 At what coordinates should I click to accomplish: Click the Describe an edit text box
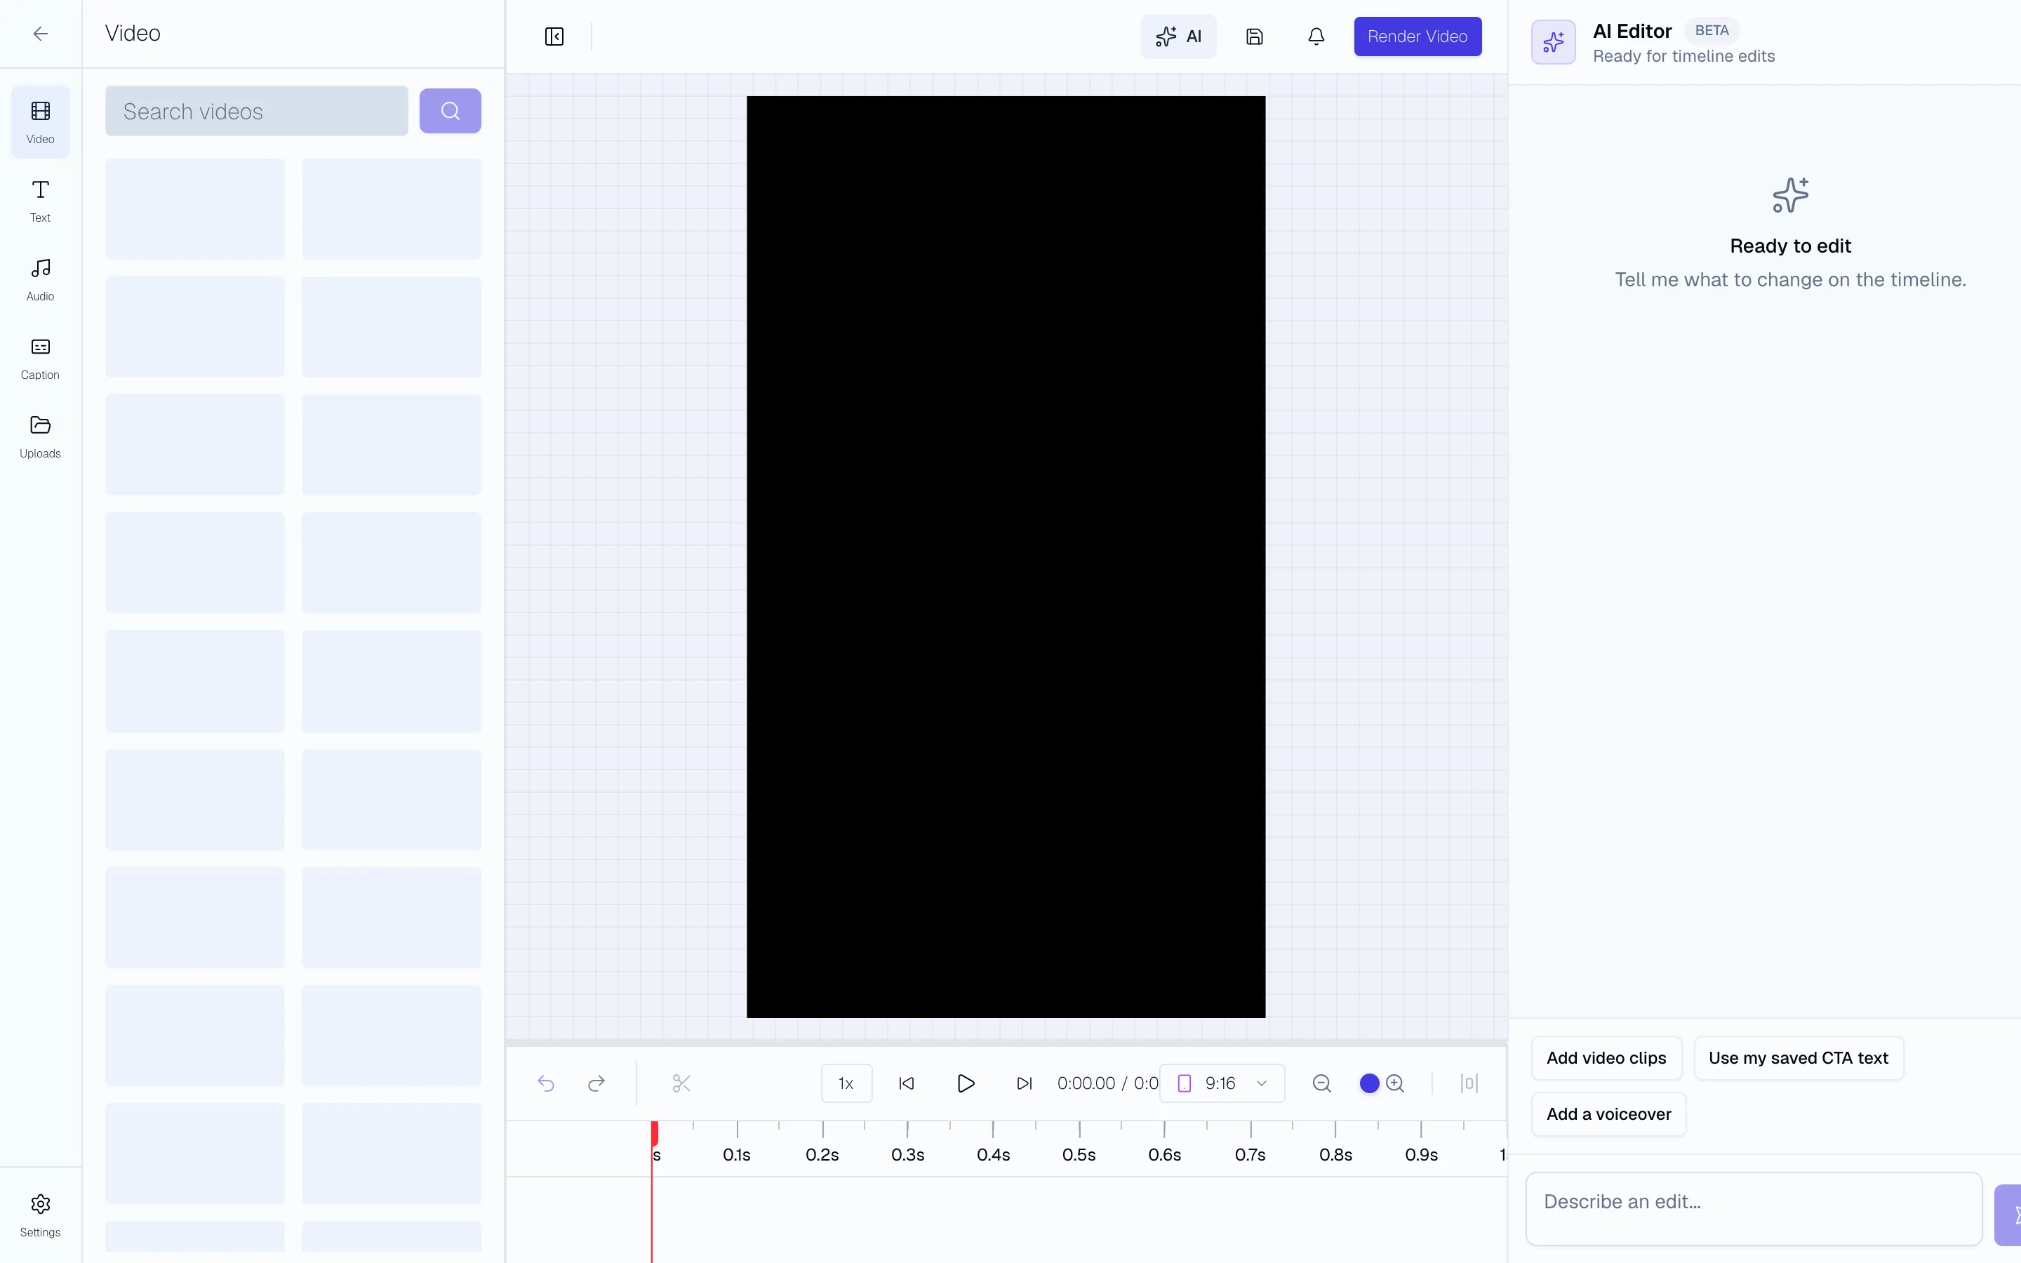coord(1754,1208)
